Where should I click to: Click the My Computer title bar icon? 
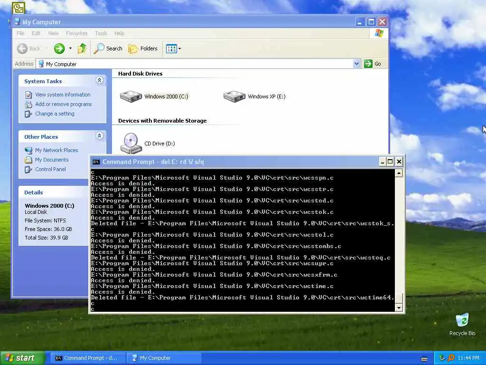[18, 22]
